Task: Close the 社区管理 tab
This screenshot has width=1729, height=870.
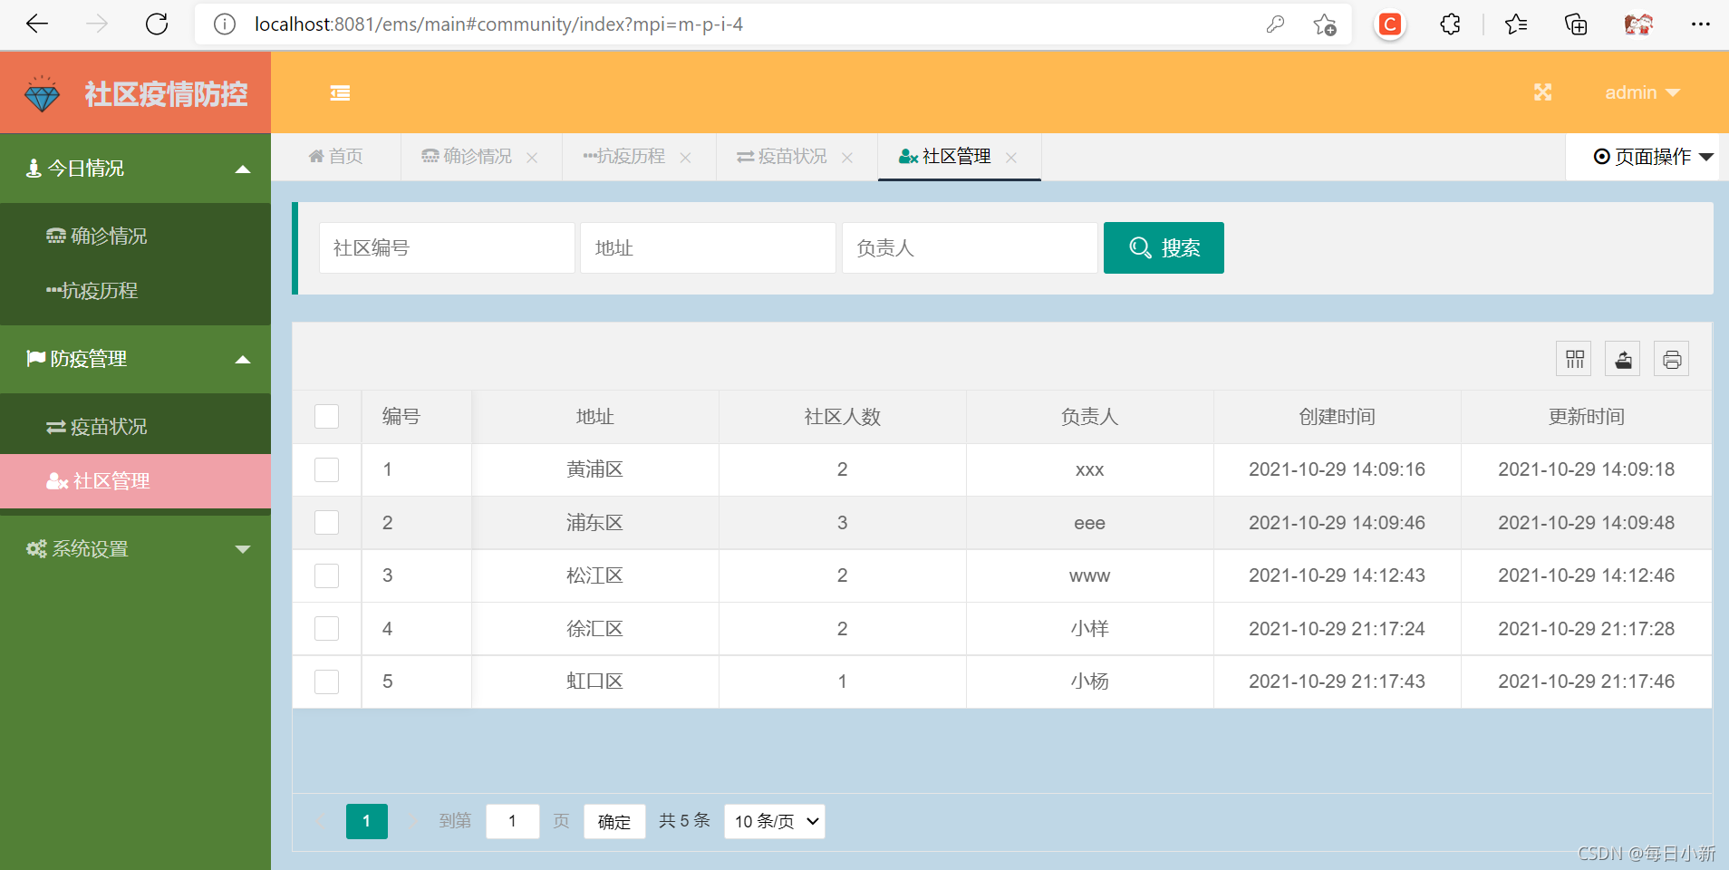Action: coord(1011,158)
